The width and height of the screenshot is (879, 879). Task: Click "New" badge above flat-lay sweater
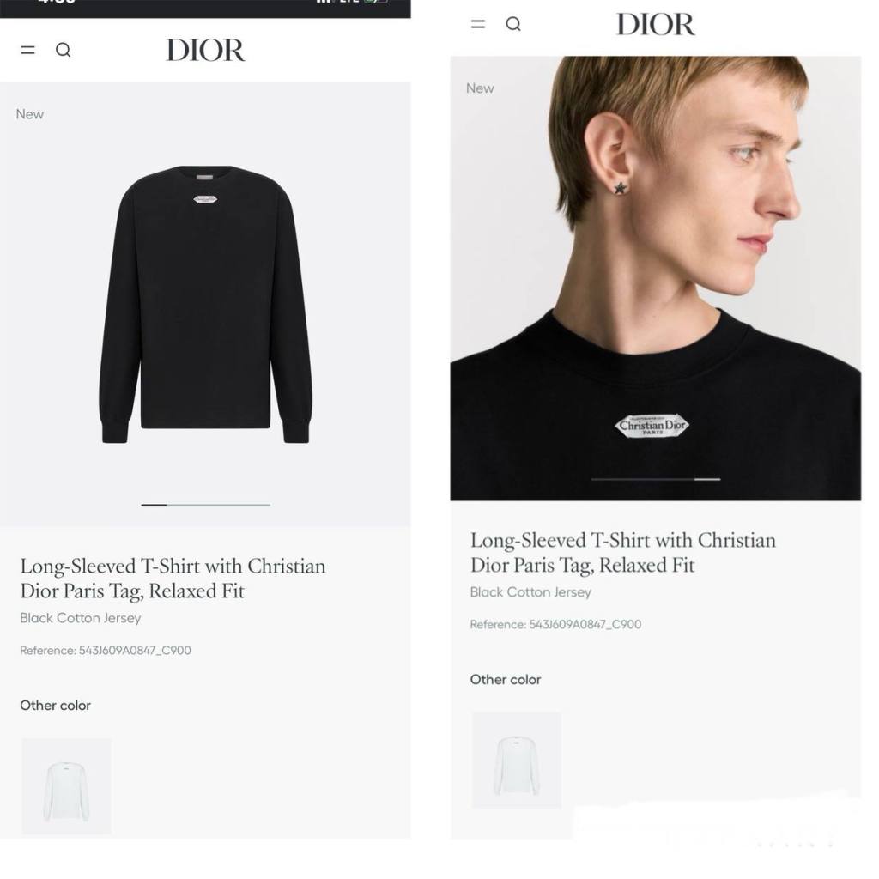point(30,114)
